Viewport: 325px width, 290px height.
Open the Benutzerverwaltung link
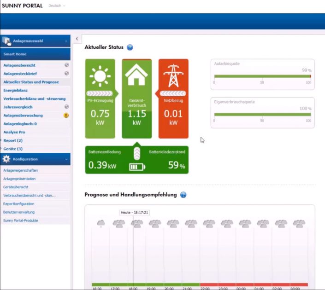pos(19,212)
